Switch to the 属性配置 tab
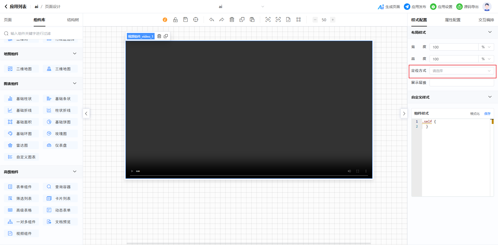 (453, 20)
